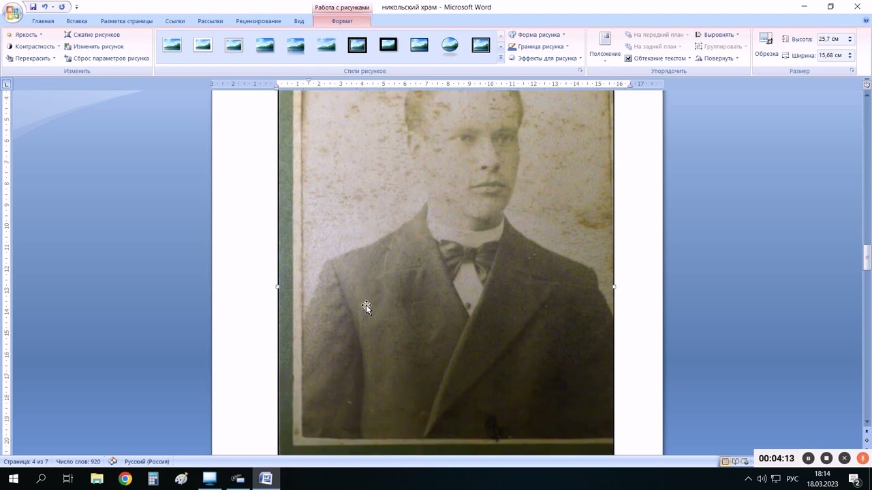Open Quick Access toolbar customization arrow
This screenshot has width=872, height=490.
click(x=76, y=7)
